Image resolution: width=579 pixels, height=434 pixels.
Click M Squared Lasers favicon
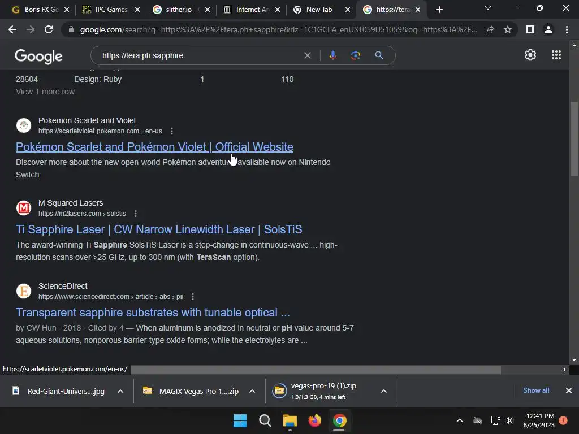click(x=24, y=208)
